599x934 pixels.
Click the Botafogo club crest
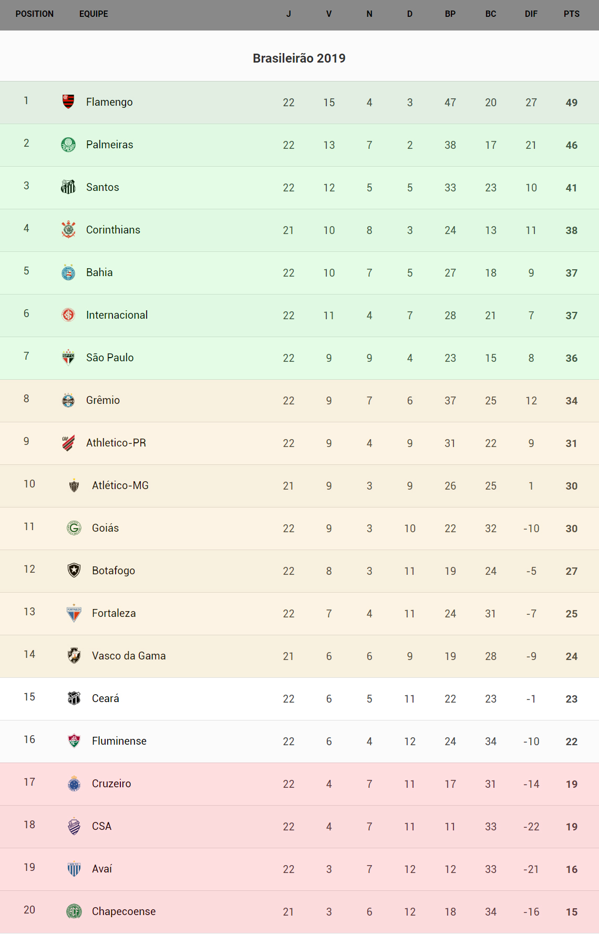[74, 570]
